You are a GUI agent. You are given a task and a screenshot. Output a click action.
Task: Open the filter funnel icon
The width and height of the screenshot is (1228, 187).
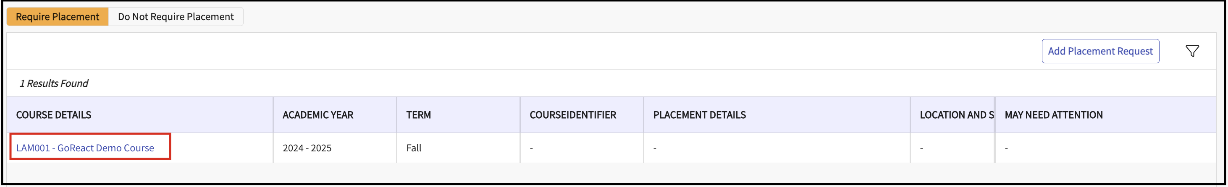tap(1192, 51)
